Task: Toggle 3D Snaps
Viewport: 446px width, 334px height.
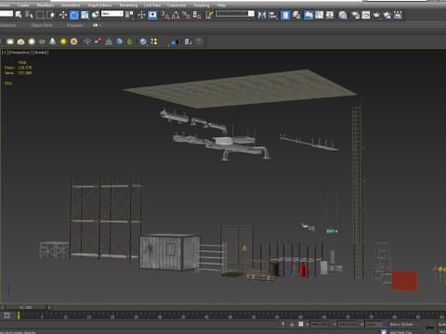Action: [x=165, y=15]
